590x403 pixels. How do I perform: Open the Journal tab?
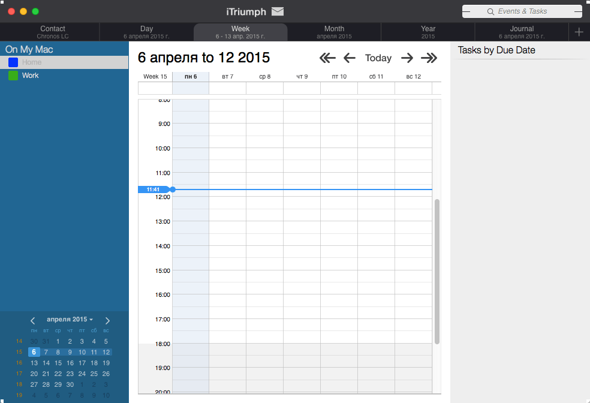tap(522, 32)
